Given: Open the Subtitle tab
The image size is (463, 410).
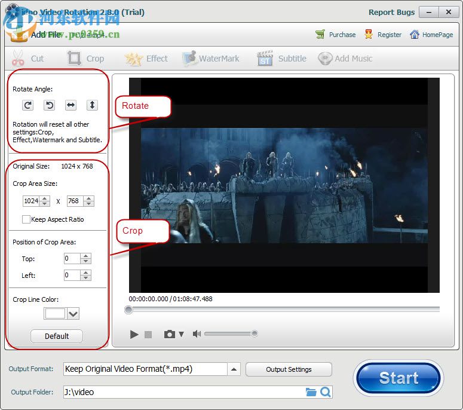Looking at the screenshot, I should (x=282, y=59).
